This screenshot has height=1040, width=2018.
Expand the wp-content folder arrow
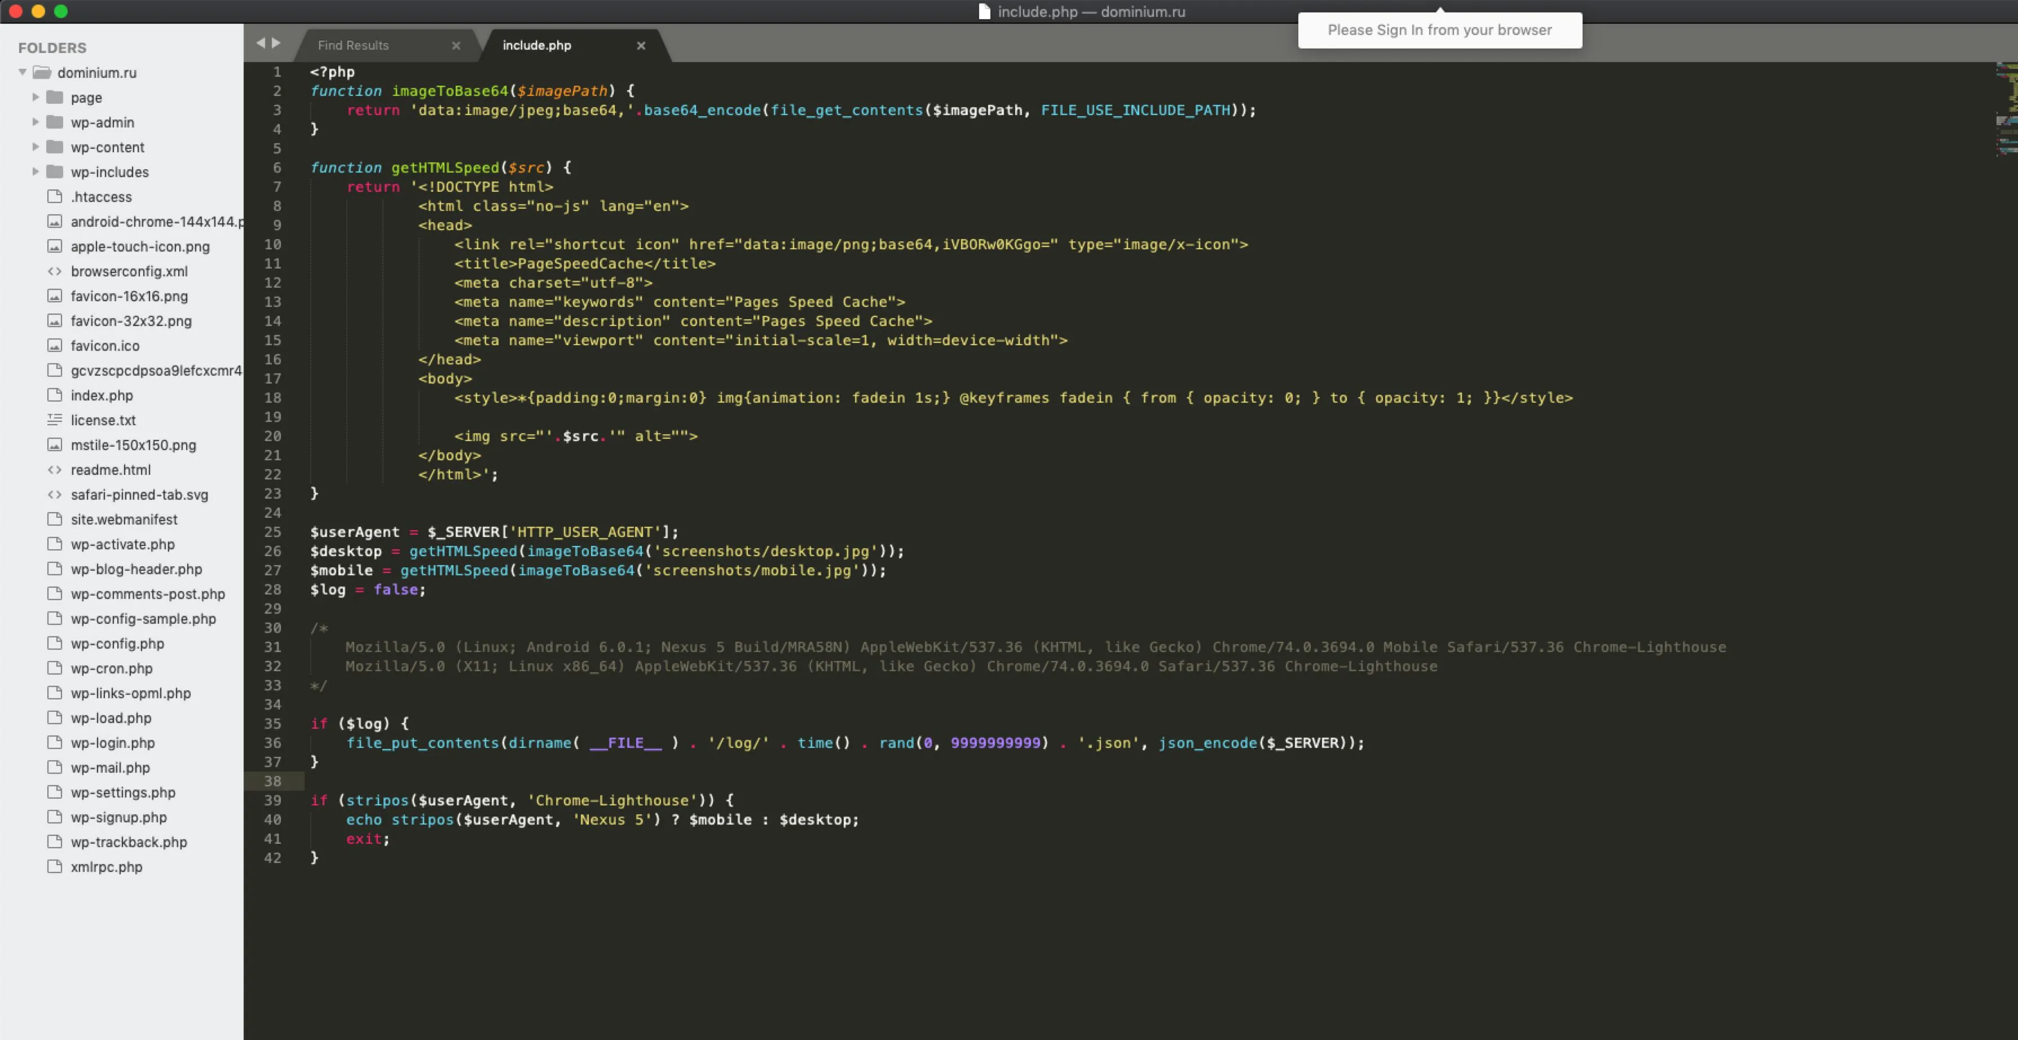(x=36, y=147)
